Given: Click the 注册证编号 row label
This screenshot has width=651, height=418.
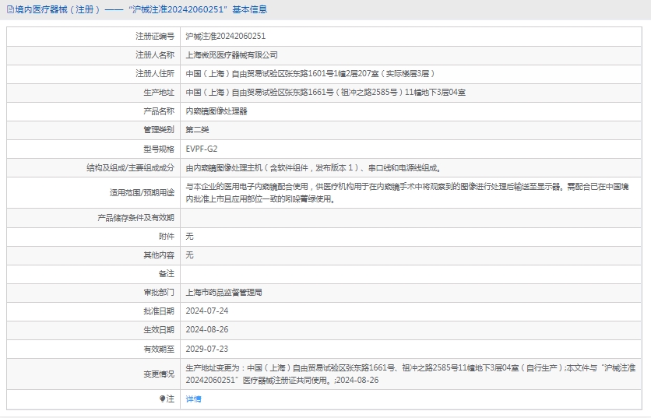Looking at the screenshot, I should 154,36.
